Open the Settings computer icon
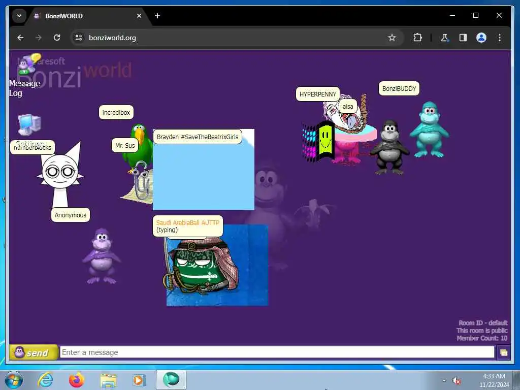 [x=29, y=124]
